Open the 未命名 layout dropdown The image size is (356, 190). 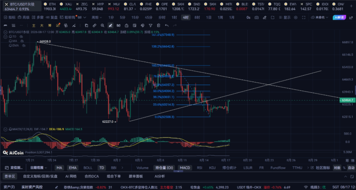(x=320, y=18)
